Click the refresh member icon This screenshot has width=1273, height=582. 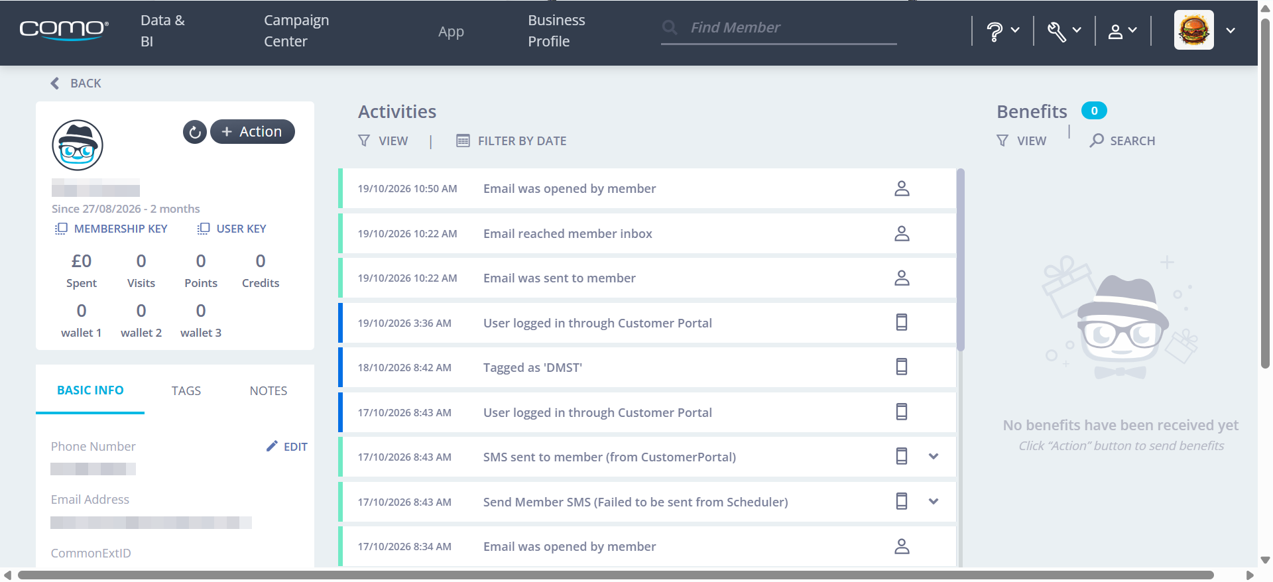coord(195,132)
